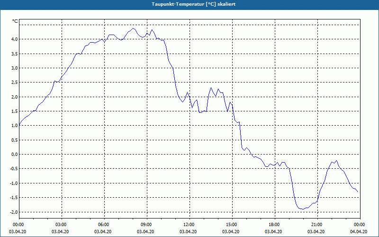Image resolution: width=379 pixels, height=237 pixels.
Task: Select the -0,5 y-axis label
Action: 14,169
